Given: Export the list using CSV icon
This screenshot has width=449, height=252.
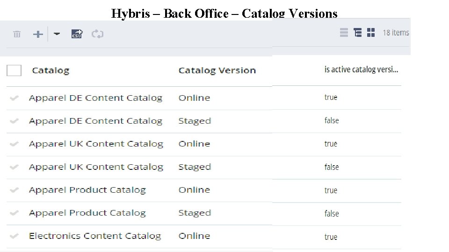Looking at the screenshot, I should [x=77, y=34].
